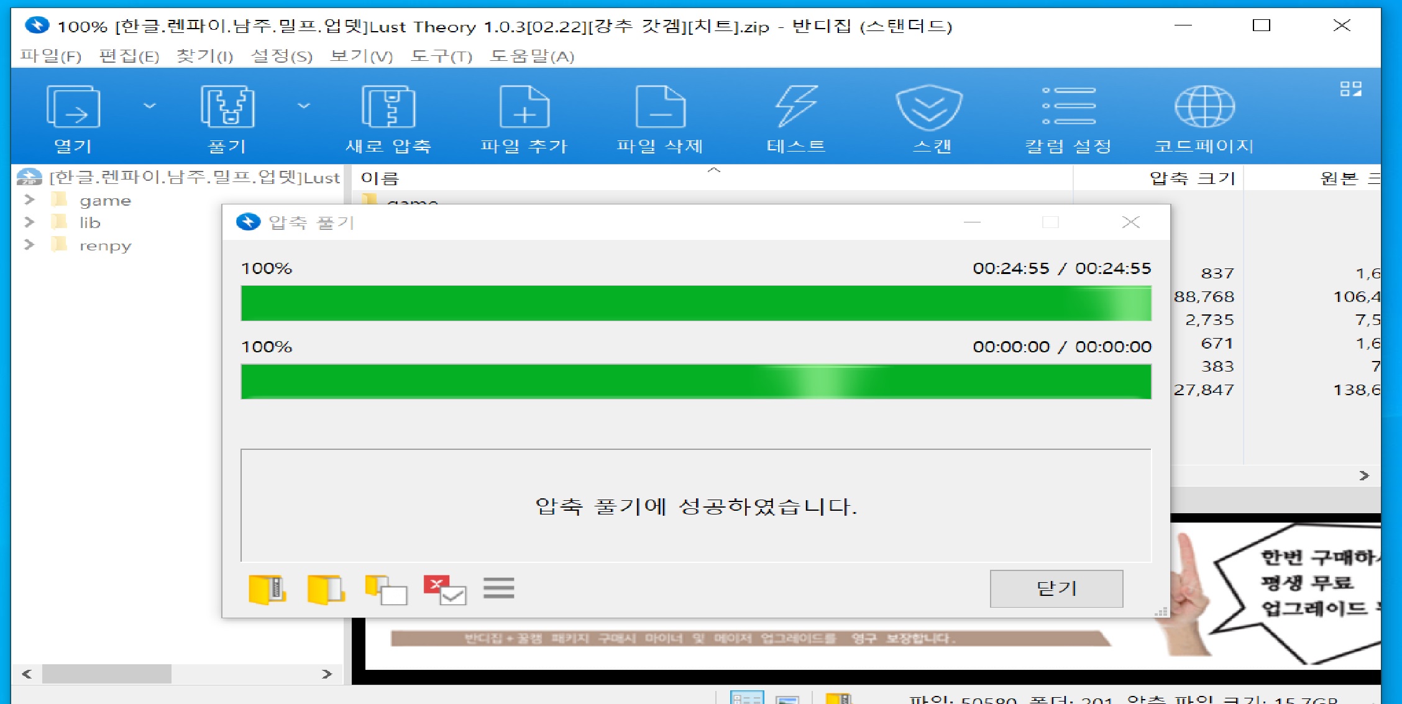The width and height of the screenshot is (1402, 704).
Task: Expand the game folder tree node
Action: [x=29, y=200]
